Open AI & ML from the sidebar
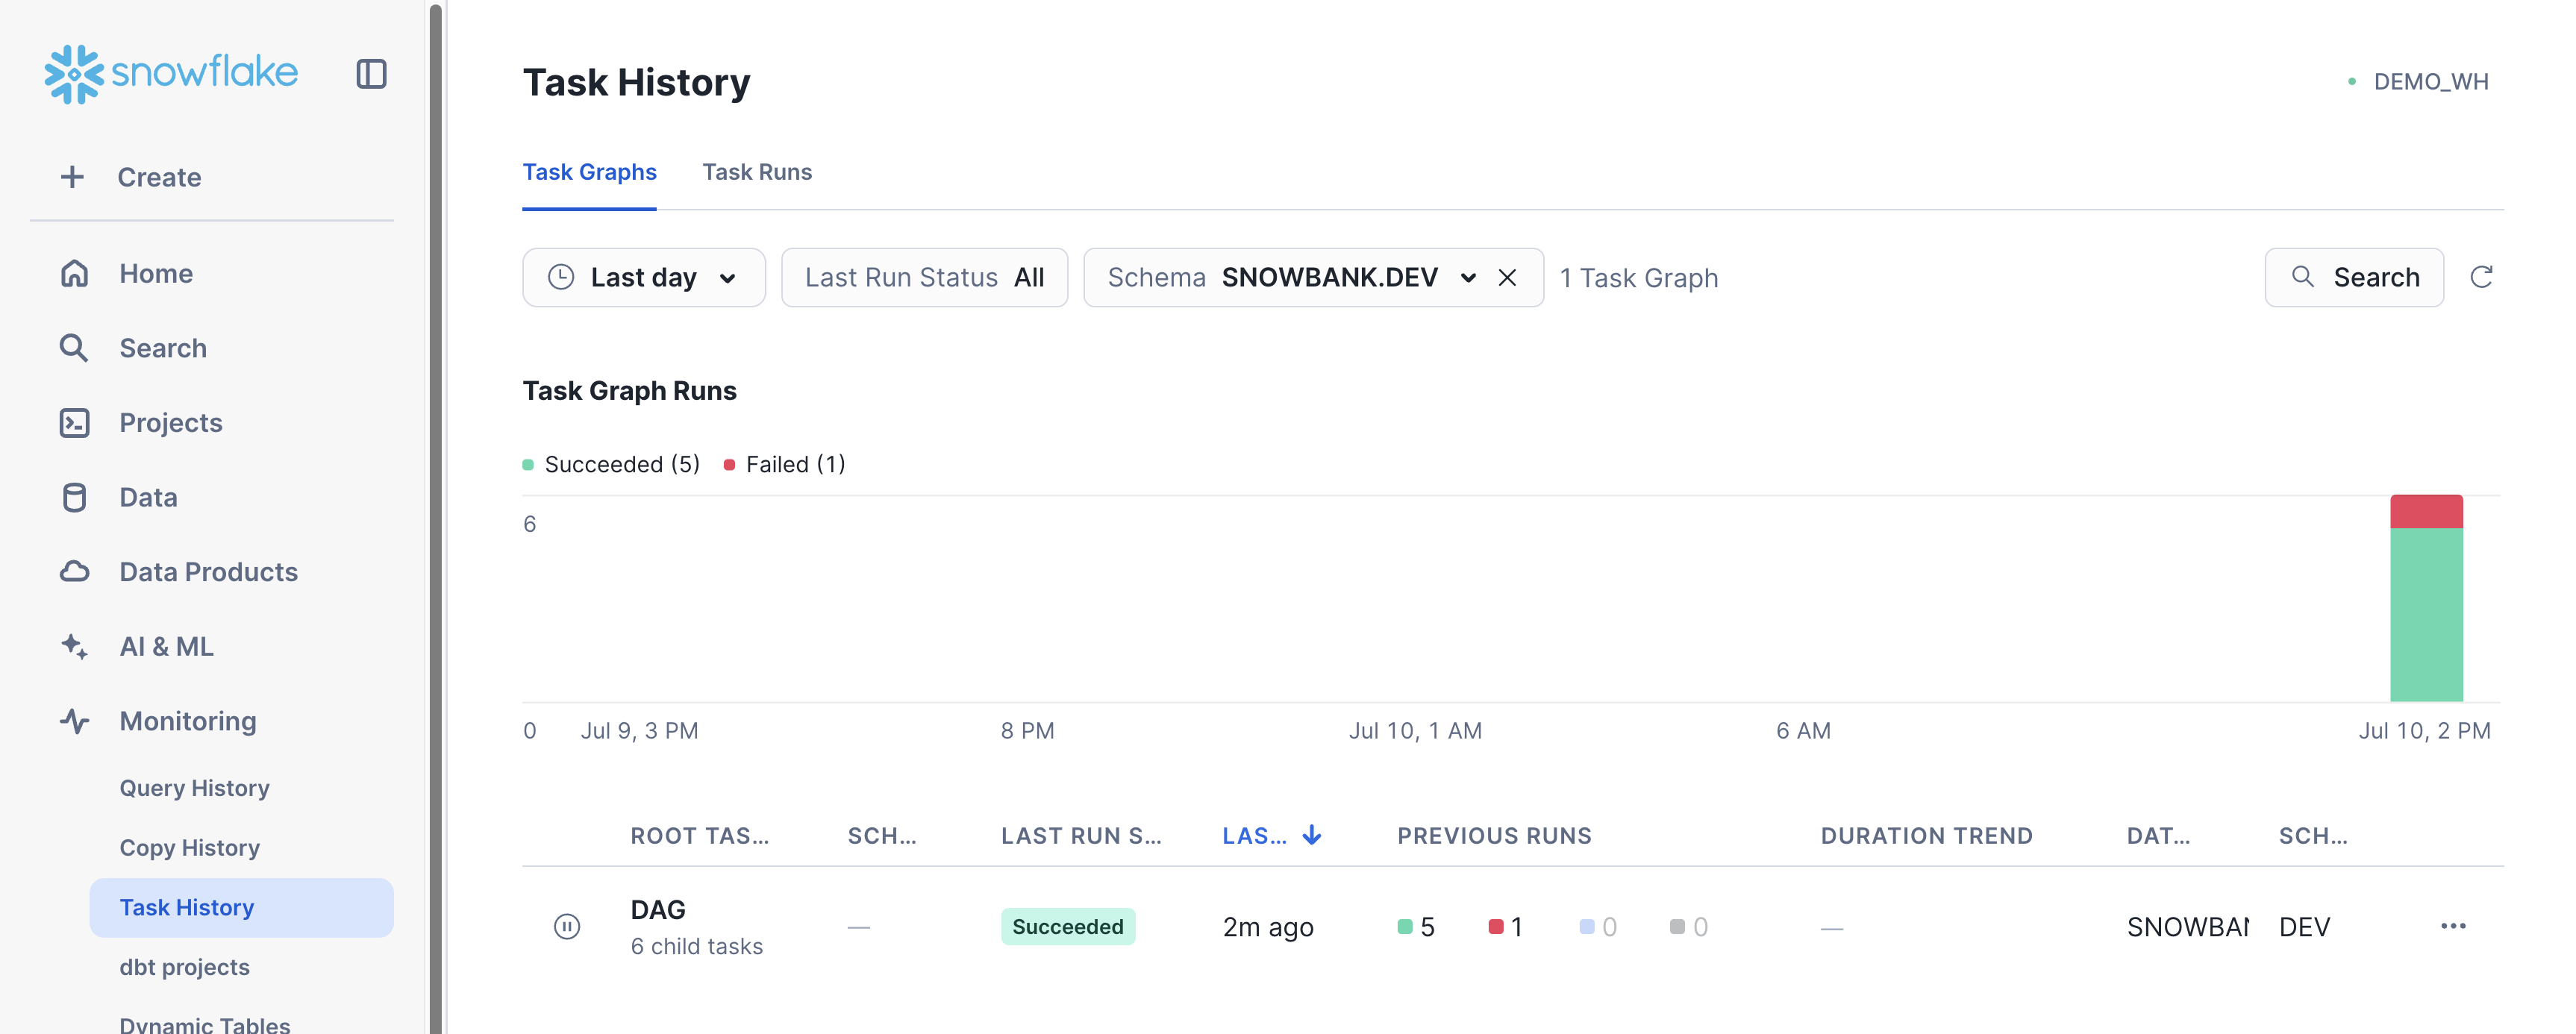Viewport: 2576px width, 1034px height. tap(166, 646)
